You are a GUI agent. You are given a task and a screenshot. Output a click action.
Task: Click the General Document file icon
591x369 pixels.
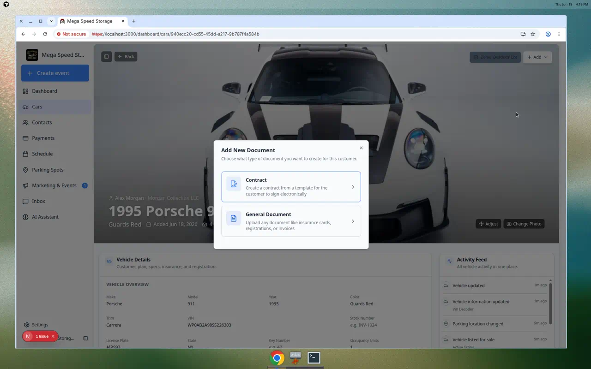pos(234,218)
